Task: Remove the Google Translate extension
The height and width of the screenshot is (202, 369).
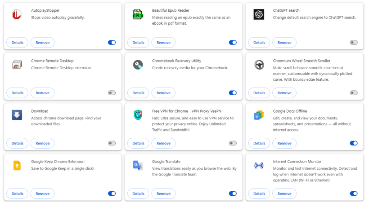Action: pos(163,193)
